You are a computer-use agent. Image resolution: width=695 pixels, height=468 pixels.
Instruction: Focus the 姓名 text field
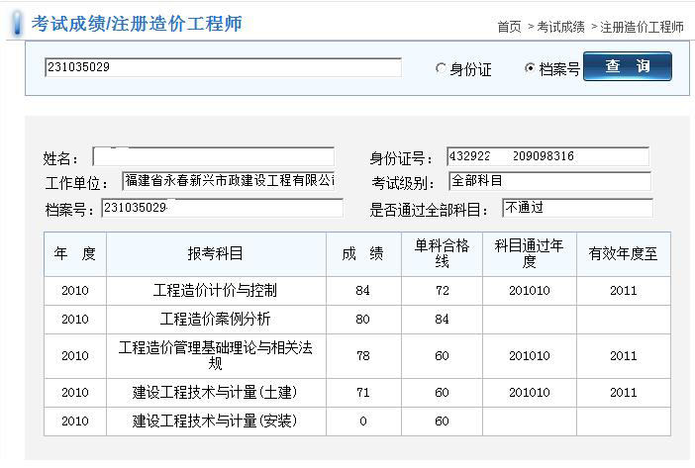213,157
